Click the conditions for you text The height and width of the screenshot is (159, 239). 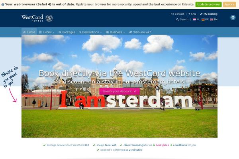tap(184, 145)
